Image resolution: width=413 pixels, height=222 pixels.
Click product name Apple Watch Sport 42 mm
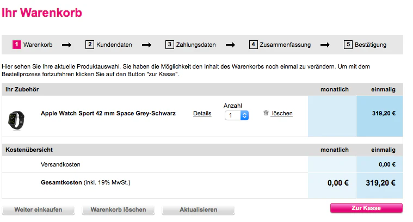(x=108, y=113)
